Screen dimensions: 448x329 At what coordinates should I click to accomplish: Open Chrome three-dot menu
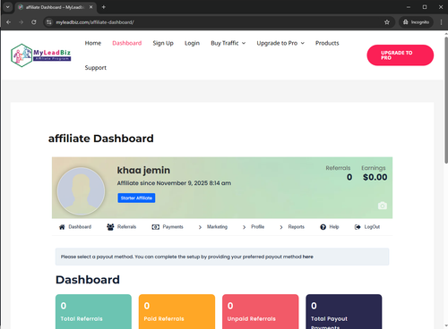[441, 22]
